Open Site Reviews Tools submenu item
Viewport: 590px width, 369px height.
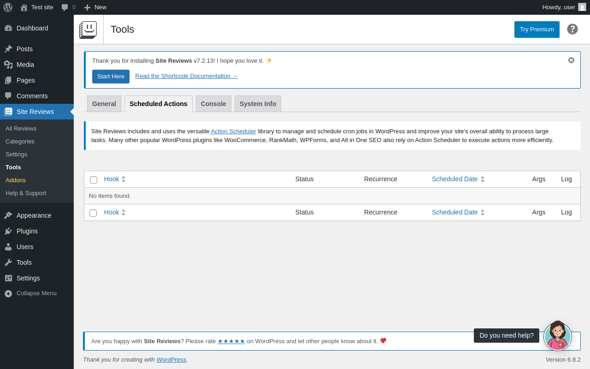tap(13, 167)
